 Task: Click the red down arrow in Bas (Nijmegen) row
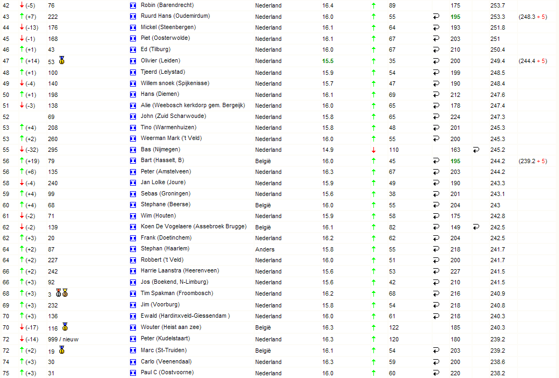click(x=373, y=150)
